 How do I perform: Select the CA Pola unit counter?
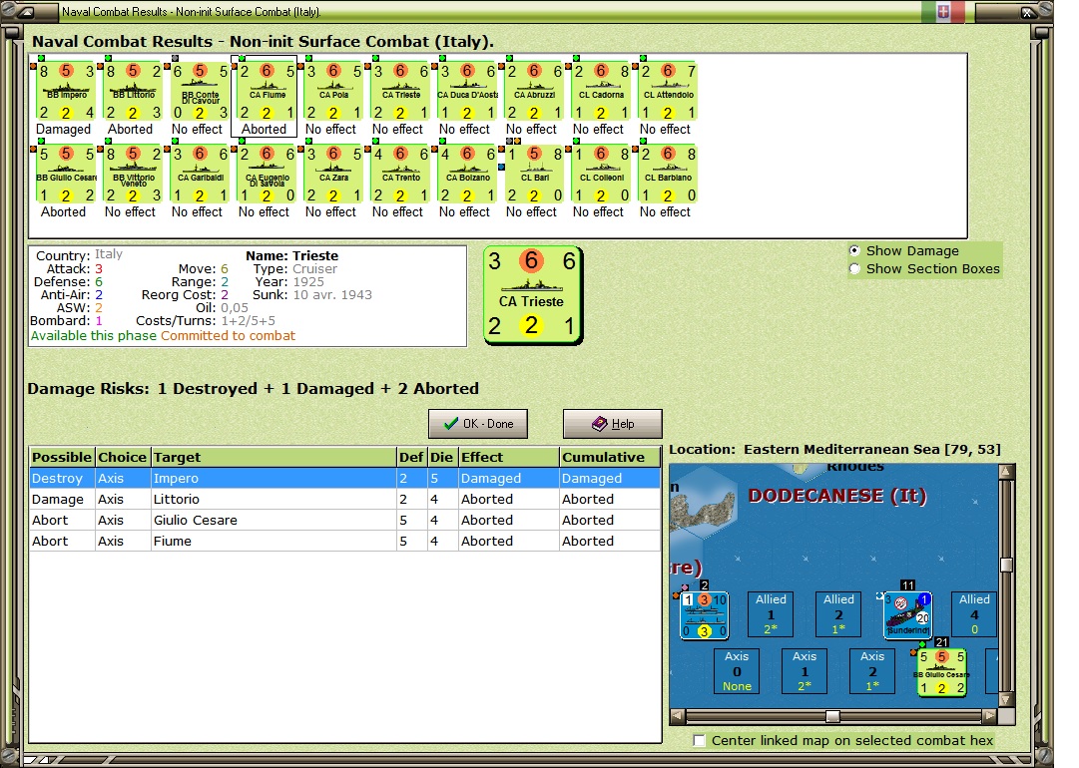(x=333, y=92)
